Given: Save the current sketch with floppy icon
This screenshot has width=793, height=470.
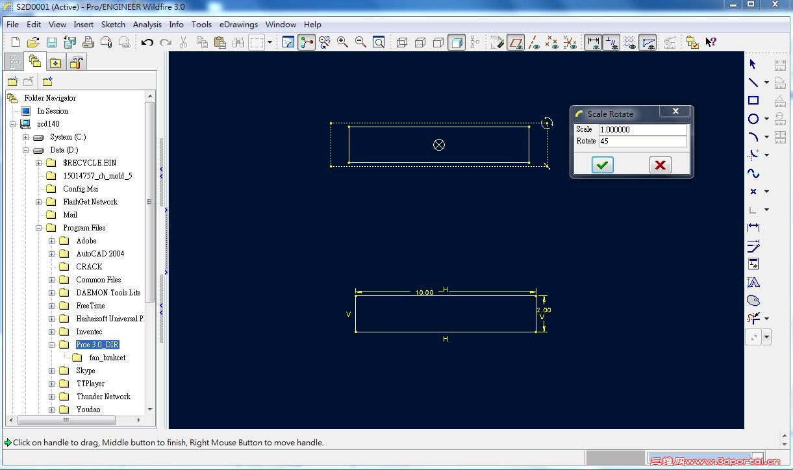Looking at the screenshot, I should [51, 43].
